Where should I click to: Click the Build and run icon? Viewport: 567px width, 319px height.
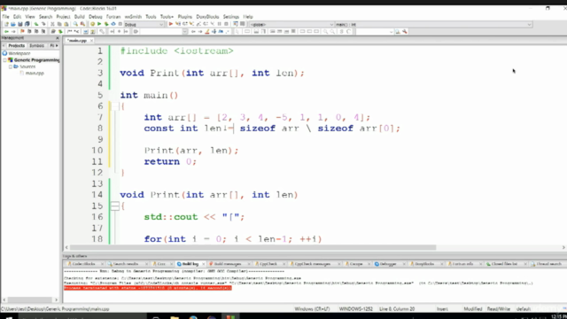pyautogui.click(x=106, y=24)
